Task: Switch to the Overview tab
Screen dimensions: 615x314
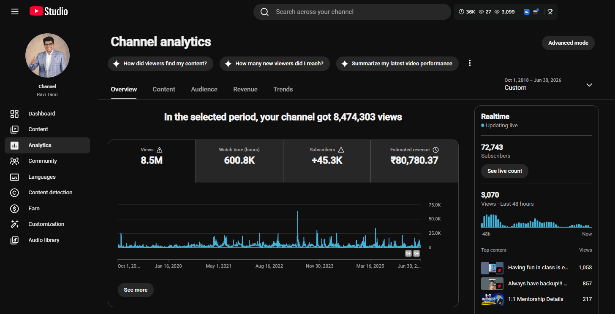Action: coord(124,89)
